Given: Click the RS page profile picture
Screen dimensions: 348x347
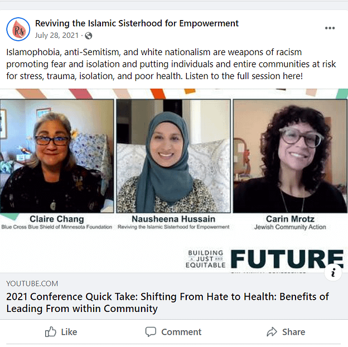Looking at the screenshot, I should click(18, 29).
